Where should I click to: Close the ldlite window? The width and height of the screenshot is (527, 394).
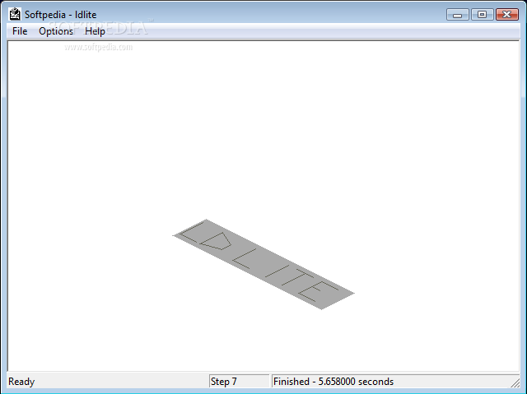[507, 15]
